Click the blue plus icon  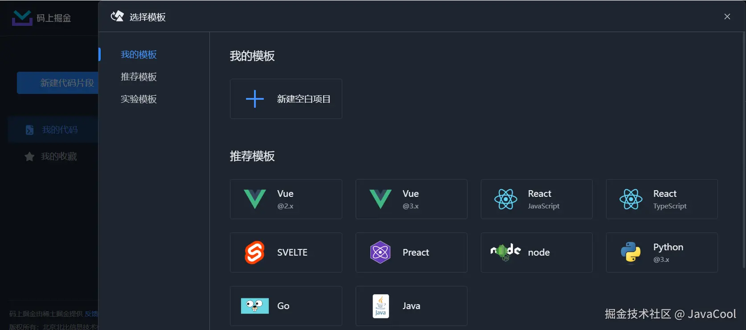click(x=255, y=99)
